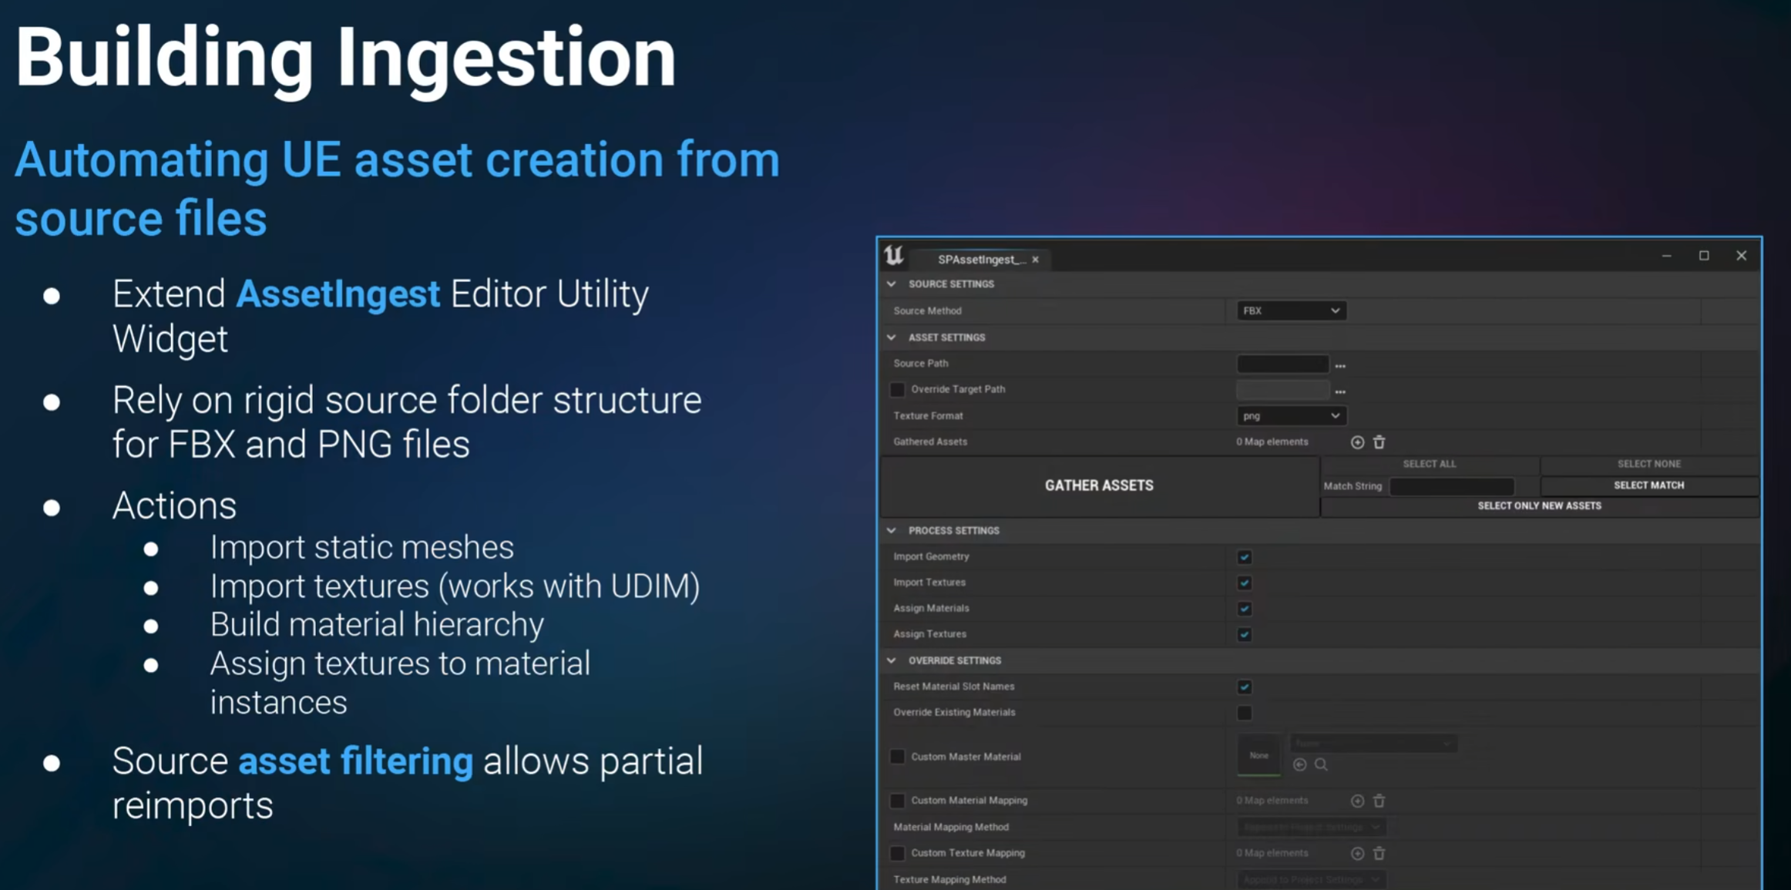Click the Match String input field
Viewport: 1791px width, 890px height.
[x=1451, y=486]
